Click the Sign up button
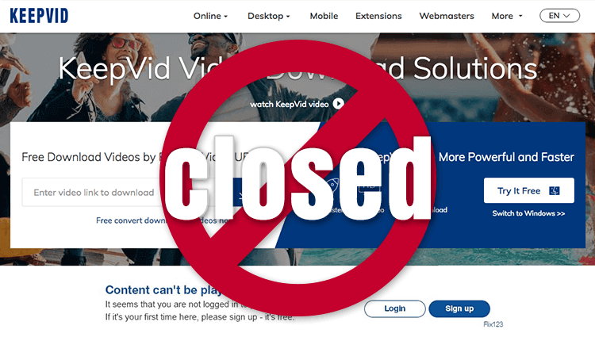The image size is (595, 337). click(459, 308)
